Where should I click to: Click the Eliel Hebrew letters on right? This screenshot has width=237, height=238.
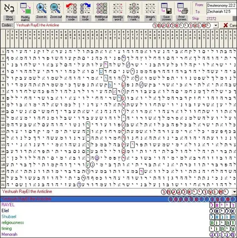pyautogui.click(x=222, y=211)
